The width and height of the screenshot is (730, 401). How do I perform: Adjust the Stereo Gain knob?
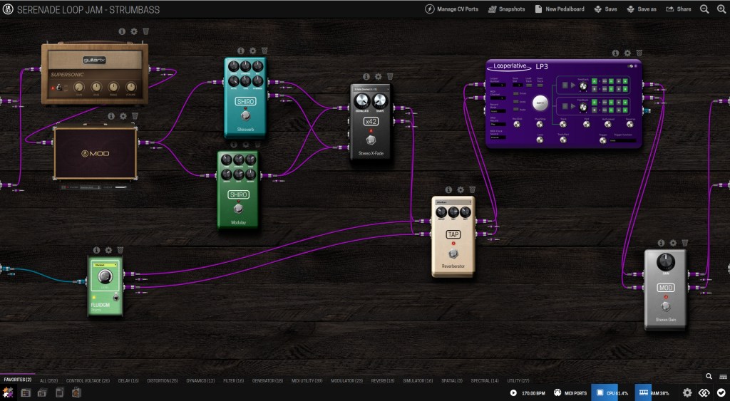[x=666, y=262]
